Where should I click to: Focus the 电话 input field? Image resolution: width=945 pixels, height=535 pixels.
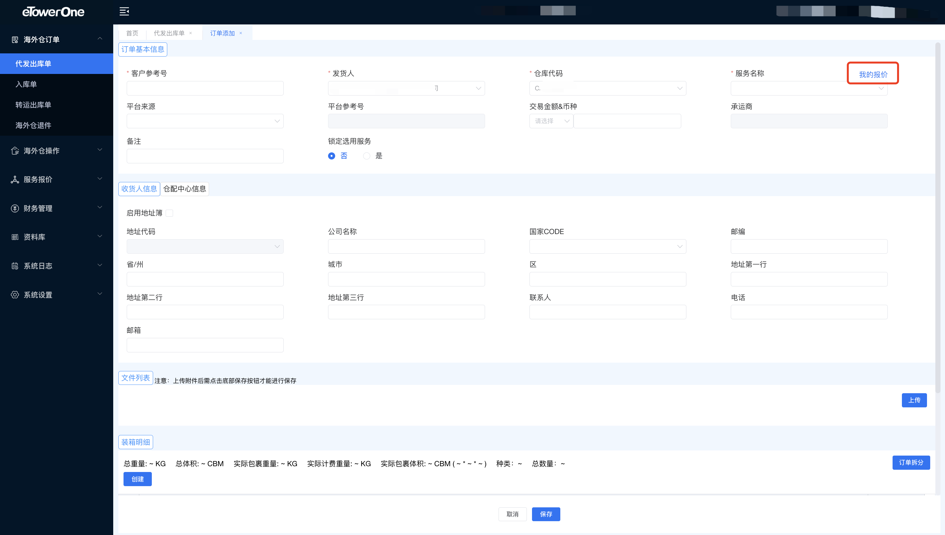click(809, 312)
